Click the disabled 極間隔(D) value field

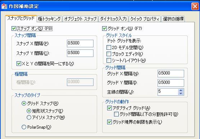pyautogui.click(x=80, y=82)
